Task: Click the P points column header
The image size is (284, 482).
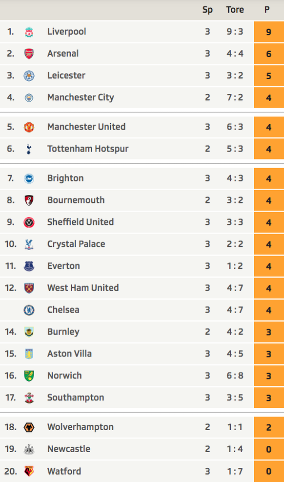Action: (x=267, y=10)
